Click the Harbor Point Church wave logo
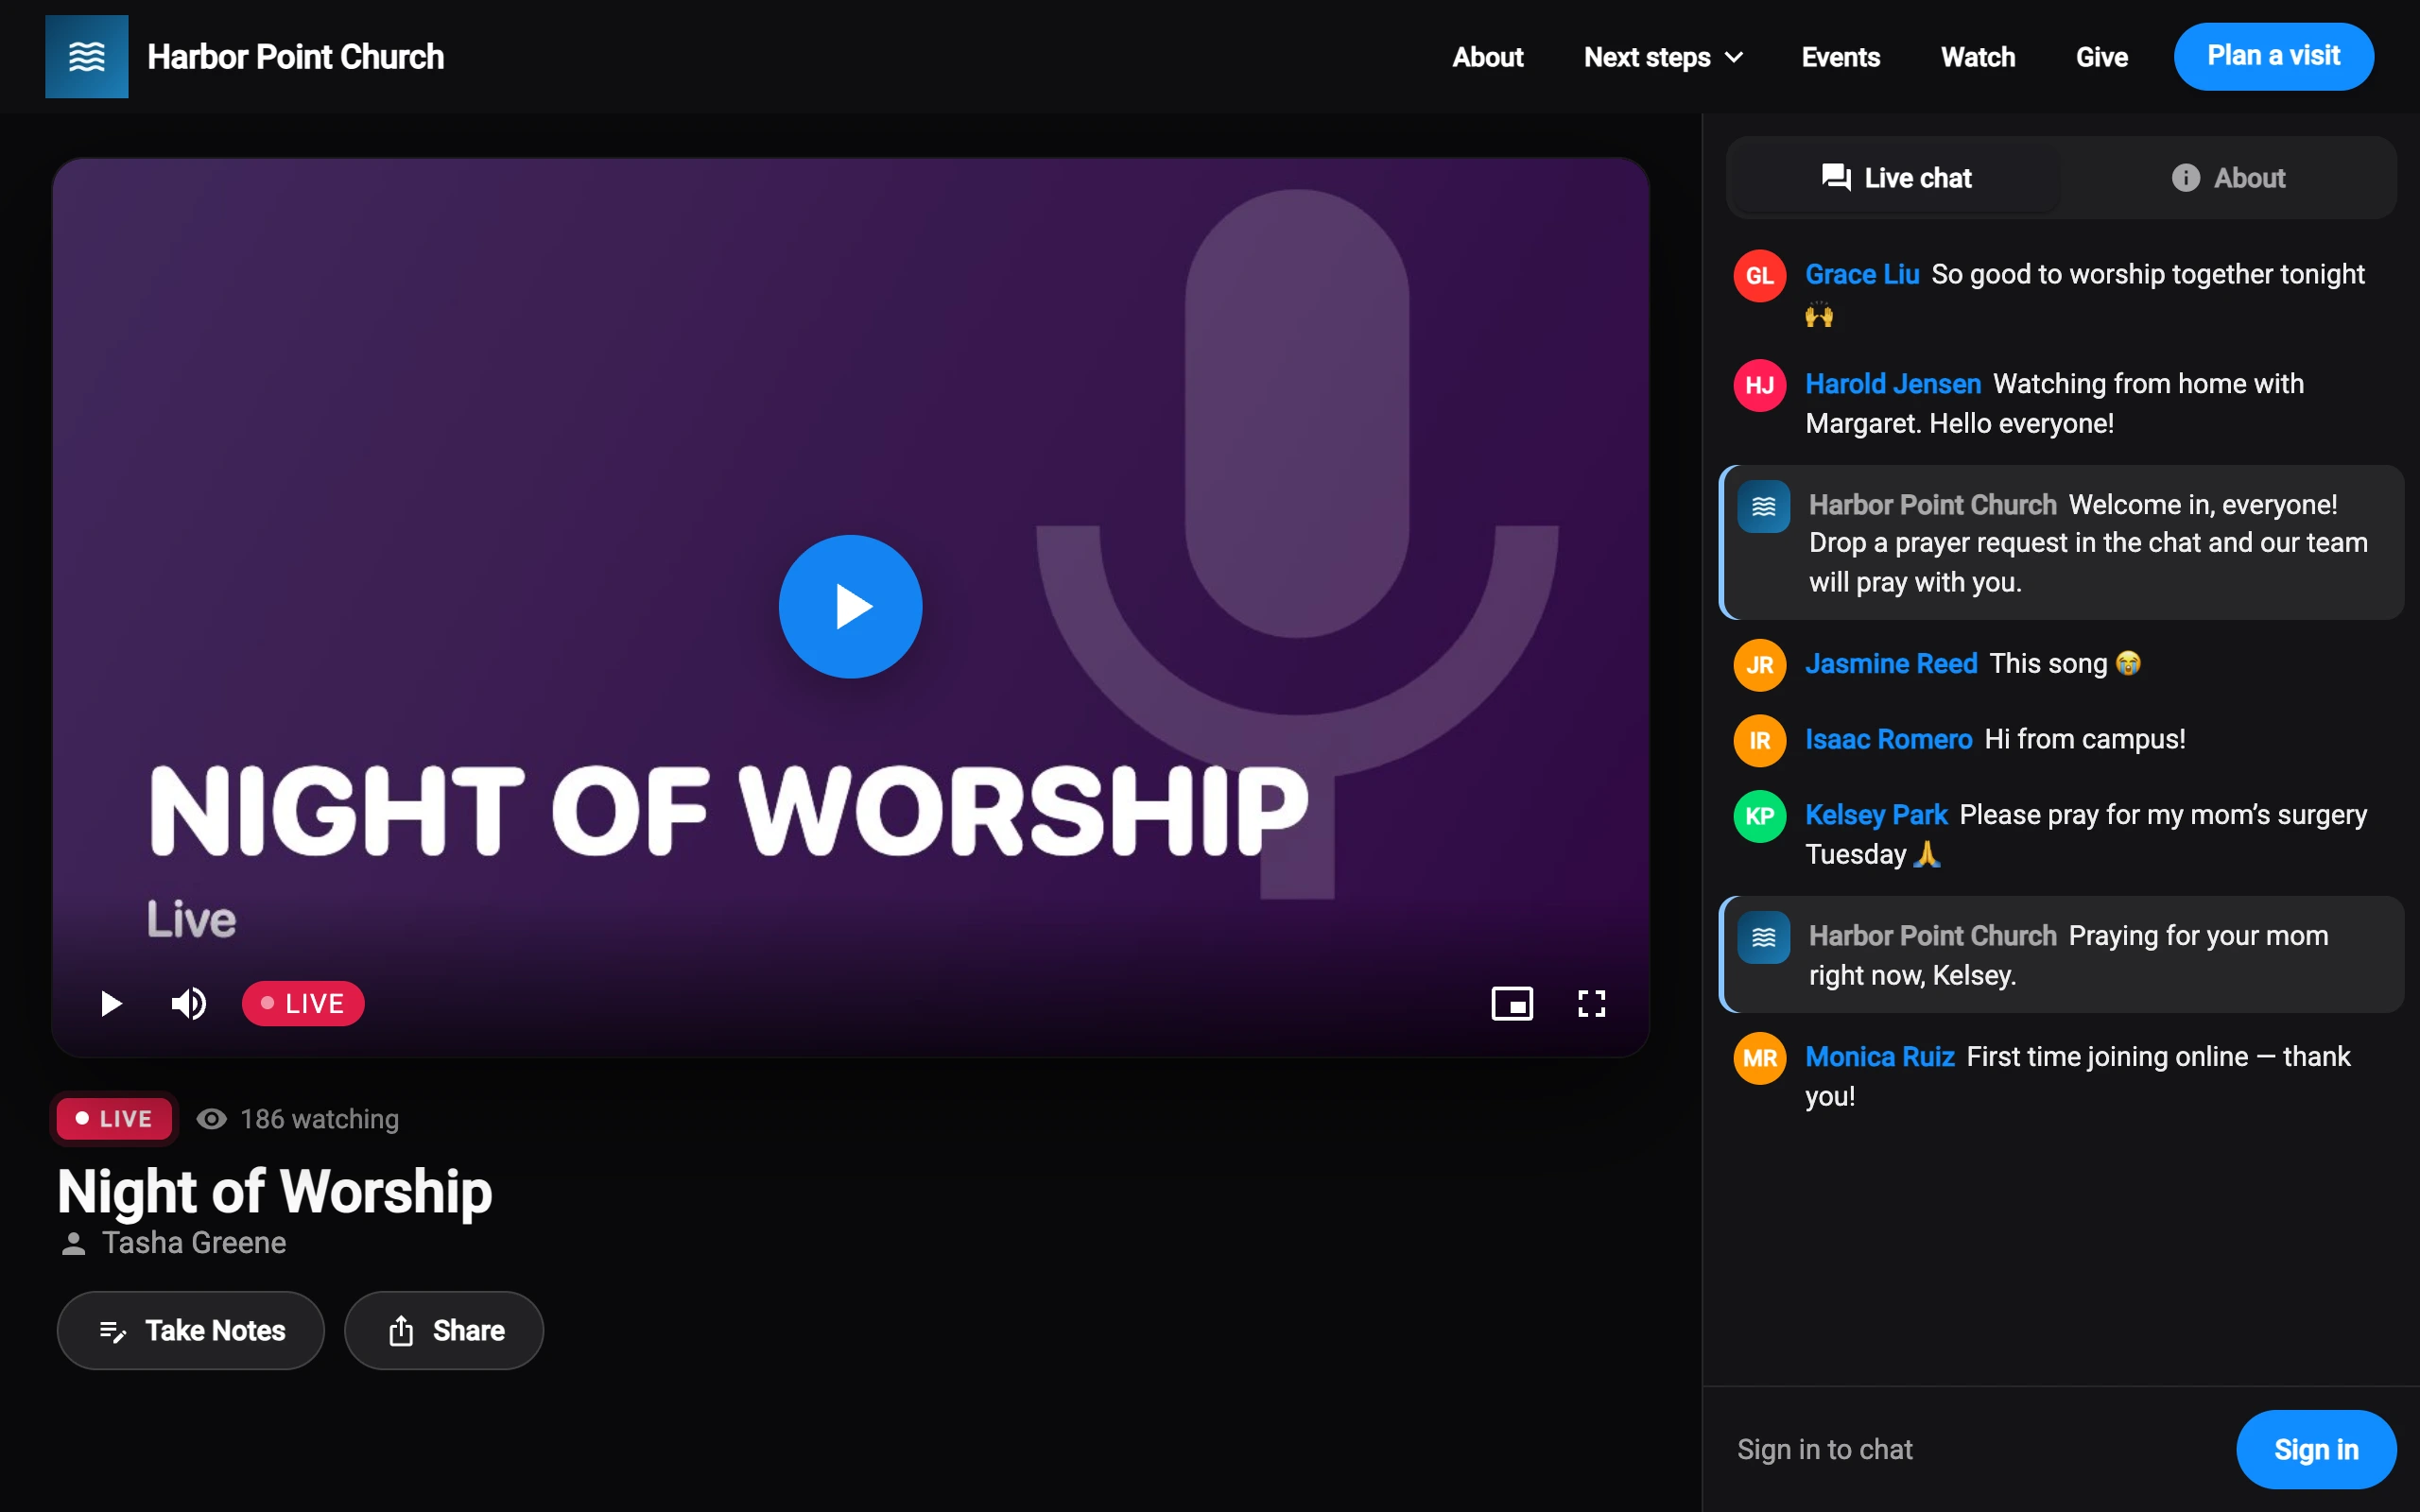Screen dimensions: 2420x1512 coord(86,57)
